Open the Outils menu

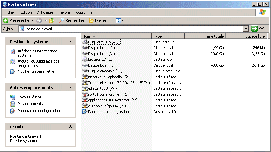(81, 12)
